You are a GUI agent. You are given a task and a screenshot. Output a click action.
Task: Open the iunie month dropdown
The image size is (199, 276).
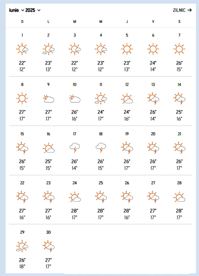click(x=16, y=10)
